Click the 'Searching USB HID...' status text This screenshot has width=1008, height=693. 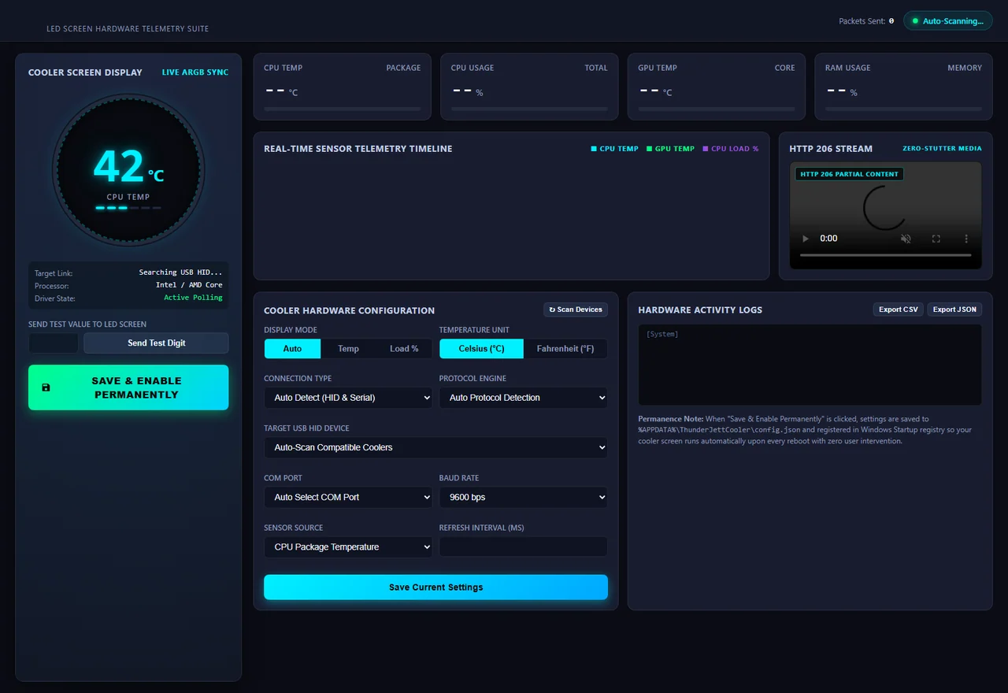(180, 272)
